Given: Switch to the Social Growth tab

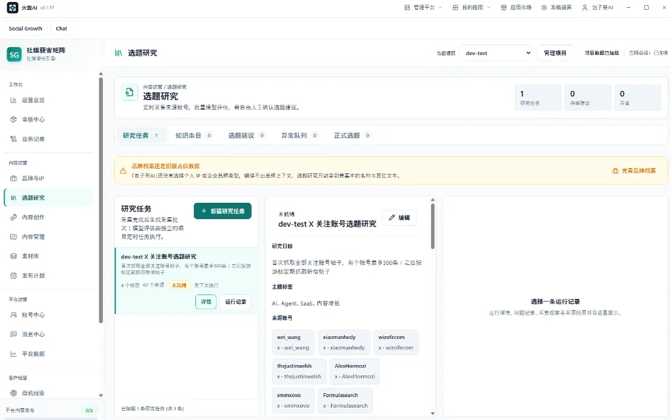Looking at the screenshot, I should (26, 29).
